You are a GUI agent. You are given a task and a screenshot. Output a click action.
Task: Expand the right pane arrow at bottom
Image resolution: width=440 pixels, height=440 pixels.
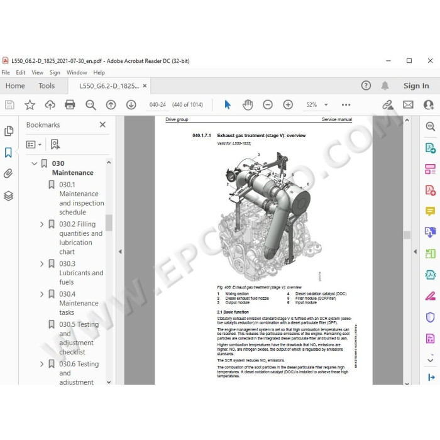(431, 377)
